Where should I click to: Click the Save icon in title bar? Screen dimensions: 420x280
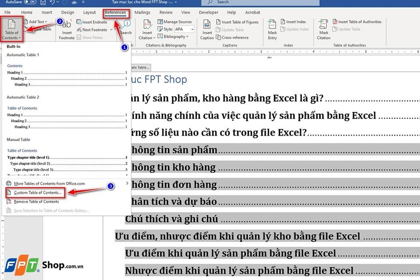pos(43,2)
